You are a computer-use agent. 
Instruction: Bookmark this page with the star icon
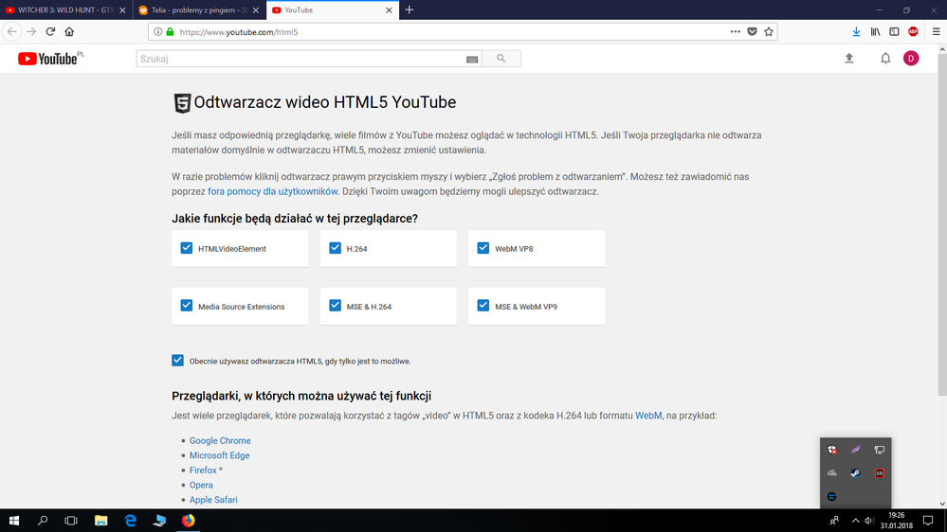coord(769,31)
